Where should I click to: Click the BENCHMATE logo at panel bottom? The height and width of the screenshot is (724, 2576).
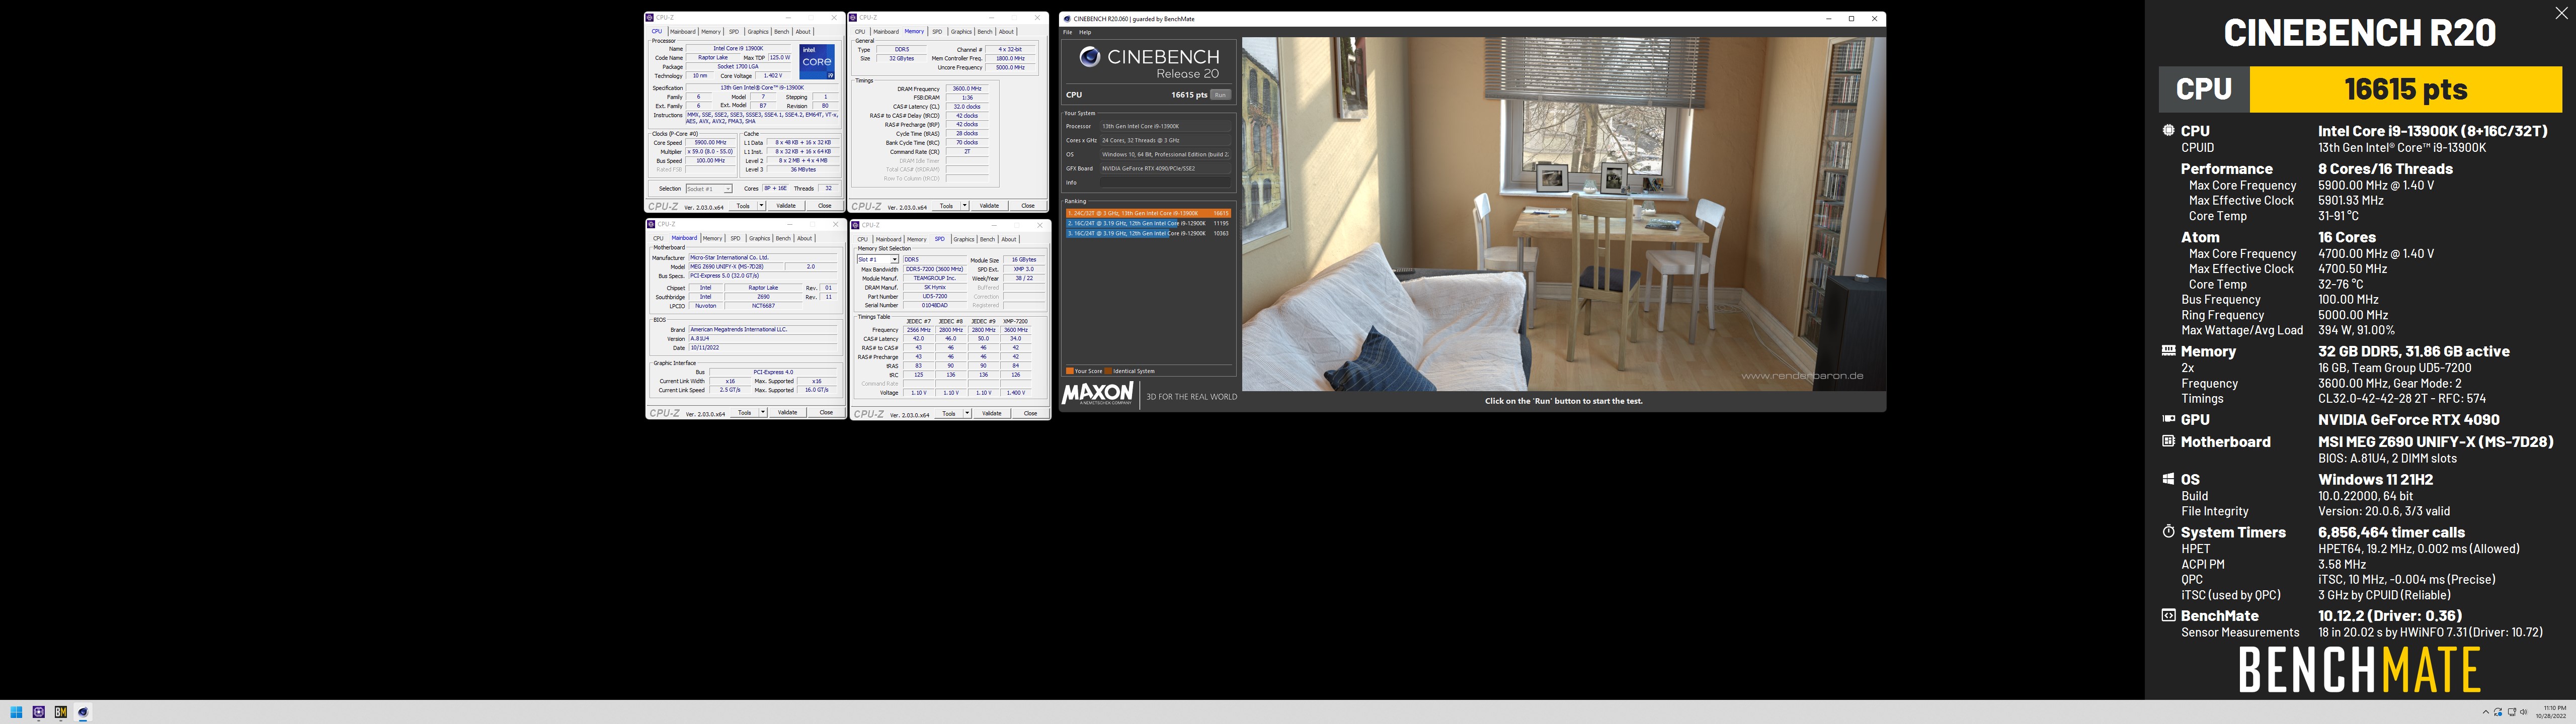click(x=2360, y=670)
